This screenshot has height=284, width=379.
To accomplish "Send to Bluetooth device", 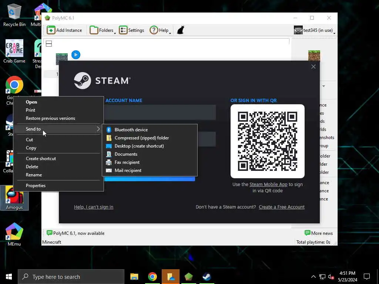I will (x=150, y=130).
